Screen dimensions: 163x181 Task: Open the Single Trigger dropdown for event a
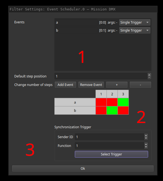[135, 23]
